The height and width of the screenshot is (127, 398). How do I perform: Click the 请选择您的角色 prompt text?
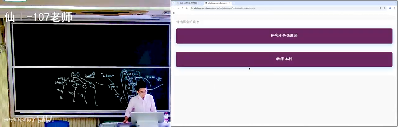coord(188,22)
